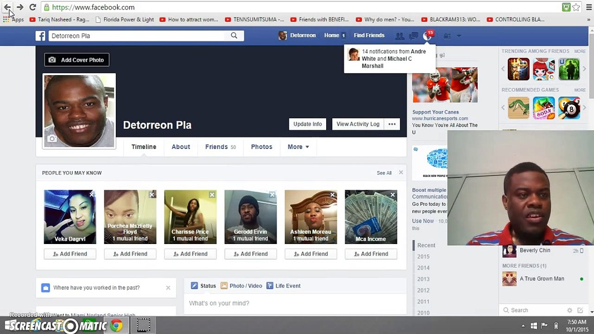Dismiss the Veka Dagrvl suggestion

pyautogui.click(x=92, y=194)
